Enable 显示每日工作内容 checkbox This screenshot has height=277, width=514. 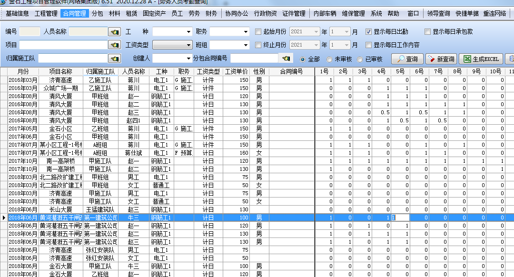tap(368, 45)
